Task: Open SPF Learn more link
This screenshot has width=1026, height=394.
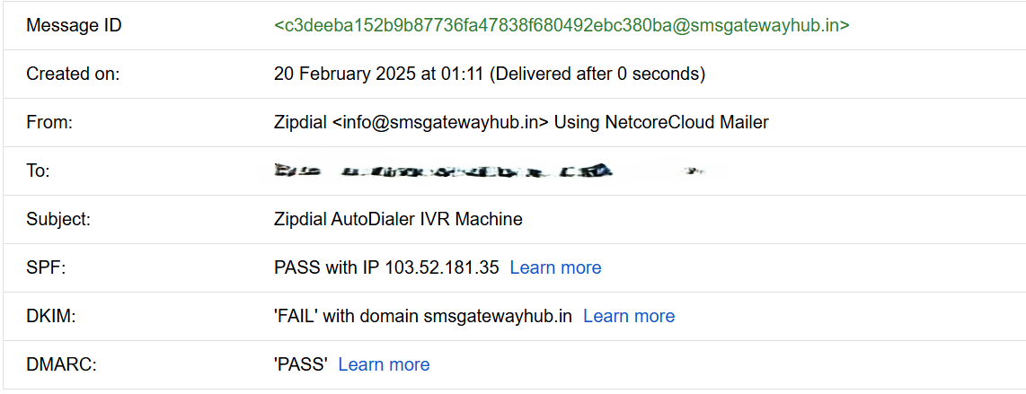Action: [555, 267]
